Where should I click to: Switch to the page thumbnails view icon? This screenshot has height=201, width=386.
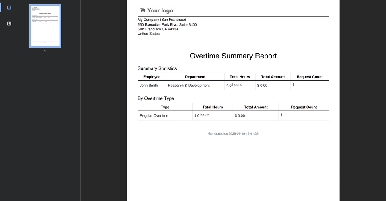(9, 8)
